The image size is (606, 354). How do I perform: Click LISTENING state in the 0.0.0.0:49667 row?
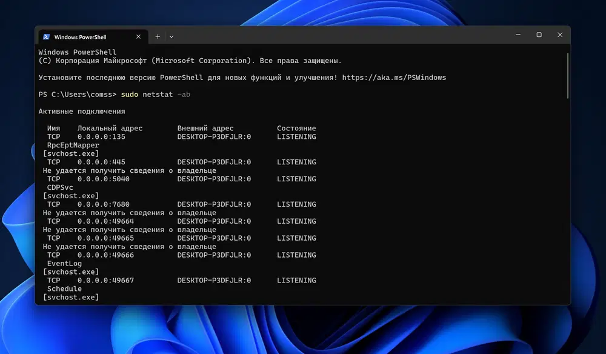pyautogui.click(x=296, y=280)
